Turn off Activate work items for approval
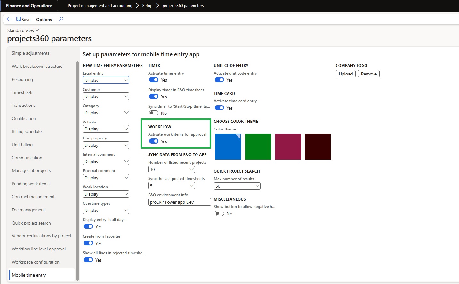Screen dimensions: 459x284 point(154,141)
